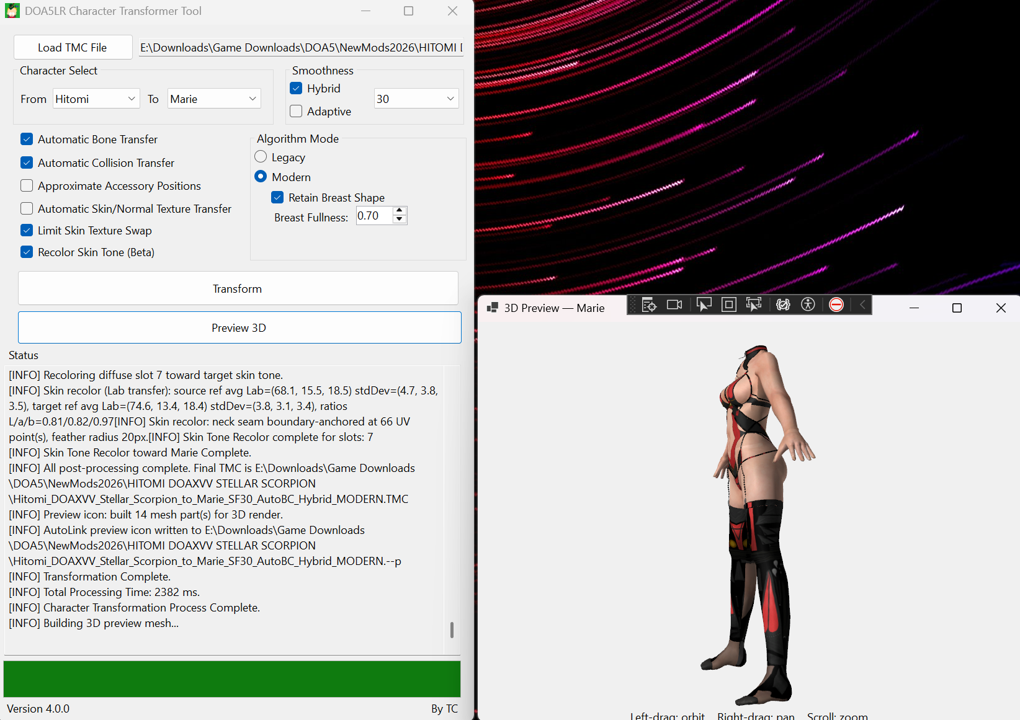This screenshot has height=720, width=1020.
Task: Open the smoothness value dropdown showing 30
Action: (x=416, y=99)
